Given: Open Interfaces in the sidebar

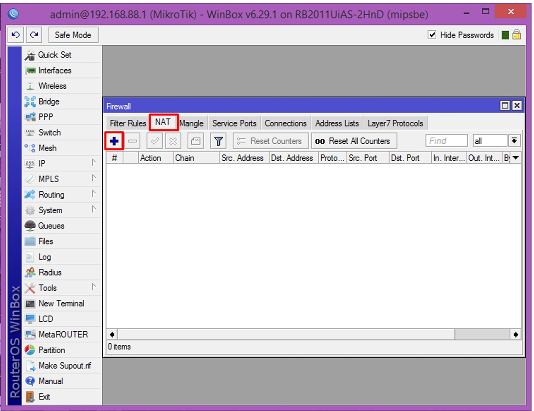Looking at the screenshot, I should pyautogui.click(x=62, y=71).
